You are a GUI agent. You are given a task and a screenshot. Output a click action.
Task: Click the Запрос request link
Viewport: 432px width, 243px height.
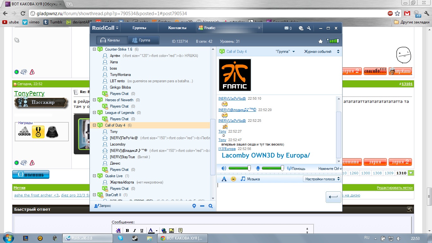(103, 206)
